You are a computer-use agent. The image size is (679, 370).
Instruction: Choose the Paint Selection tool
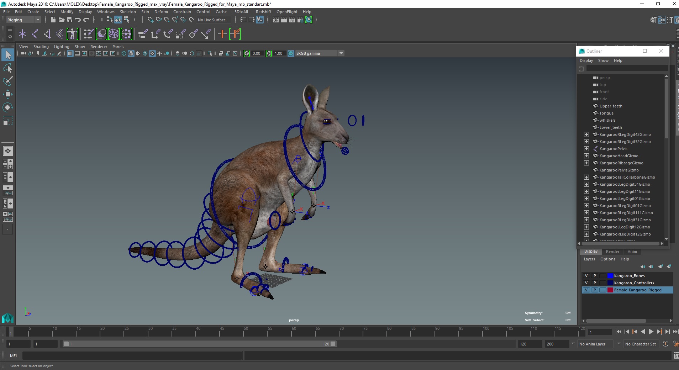[x=8, y=81]
